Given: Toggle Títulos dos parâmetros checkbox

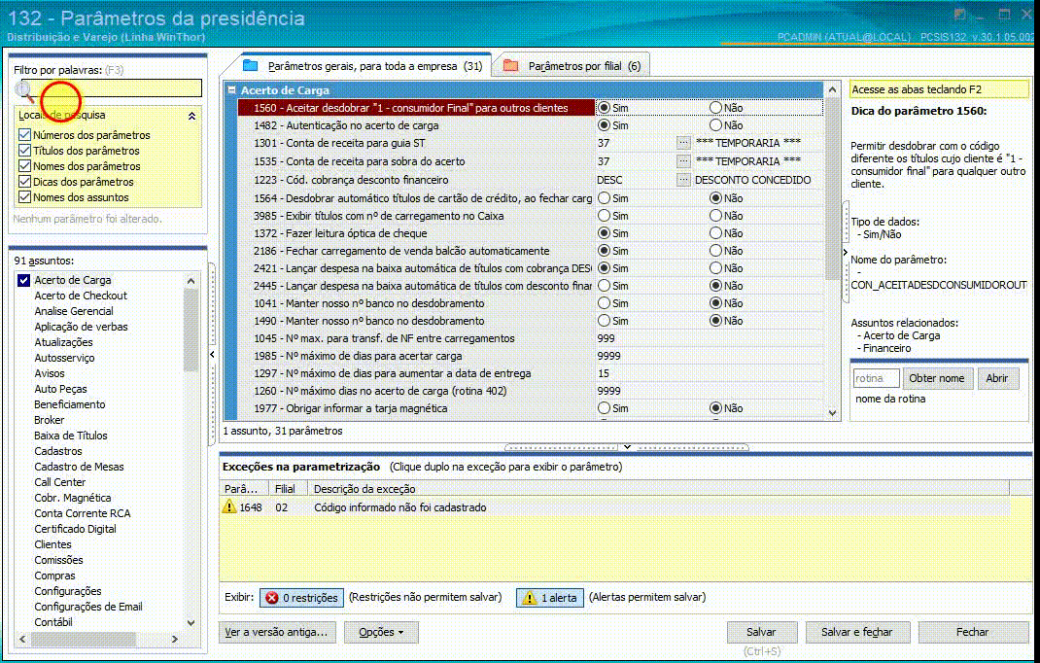Looking at the screenshot, I should (25, 151).
